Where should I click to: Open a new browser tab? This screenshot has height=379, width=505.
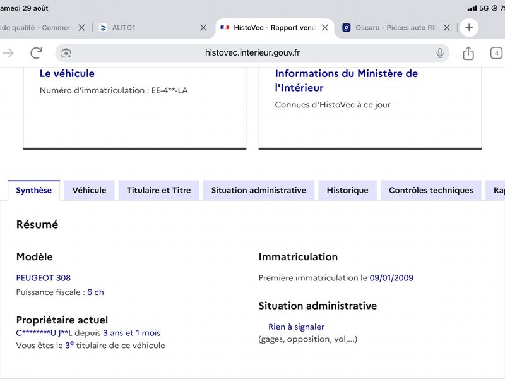coord(469,27)
